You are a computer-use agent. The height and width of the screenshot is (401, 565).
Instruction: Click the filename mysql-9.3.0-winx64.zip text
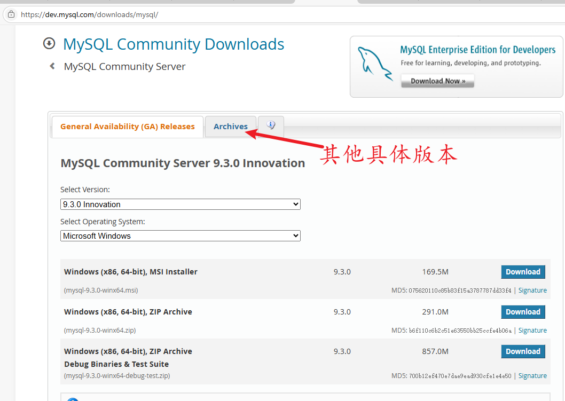(100, 331)
